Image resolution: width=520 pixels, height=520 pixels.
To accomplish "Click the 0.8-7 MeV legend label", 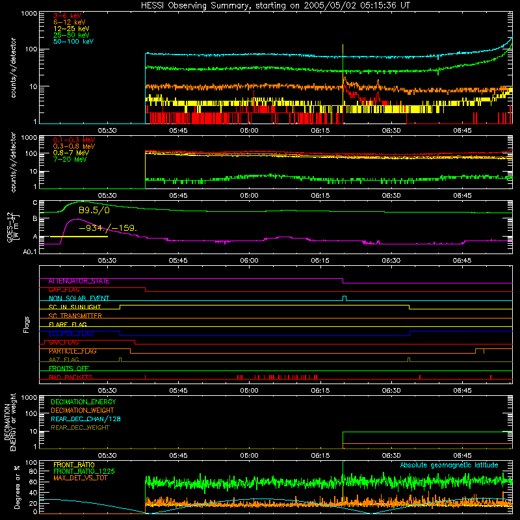I will tap(71, 153).
